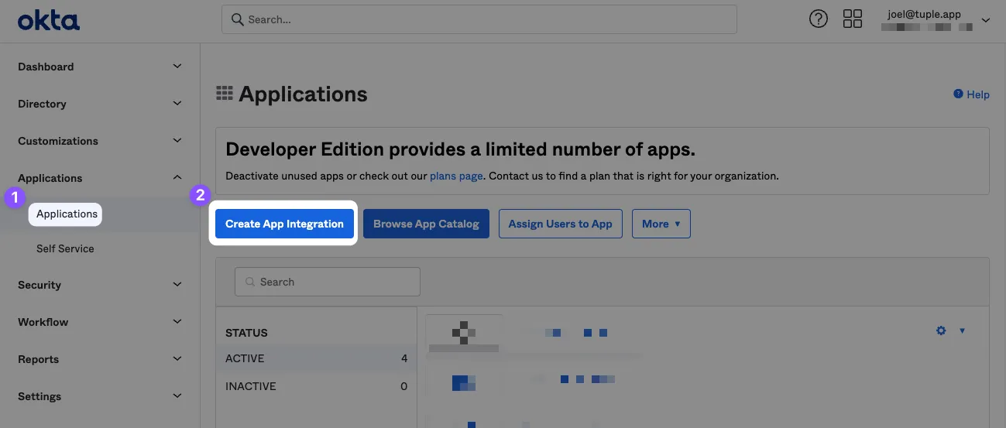The width and height of the screenshot is (1006, 428).
Task: Click the magnifier icon in applications search box
Action: pos(250,282)
